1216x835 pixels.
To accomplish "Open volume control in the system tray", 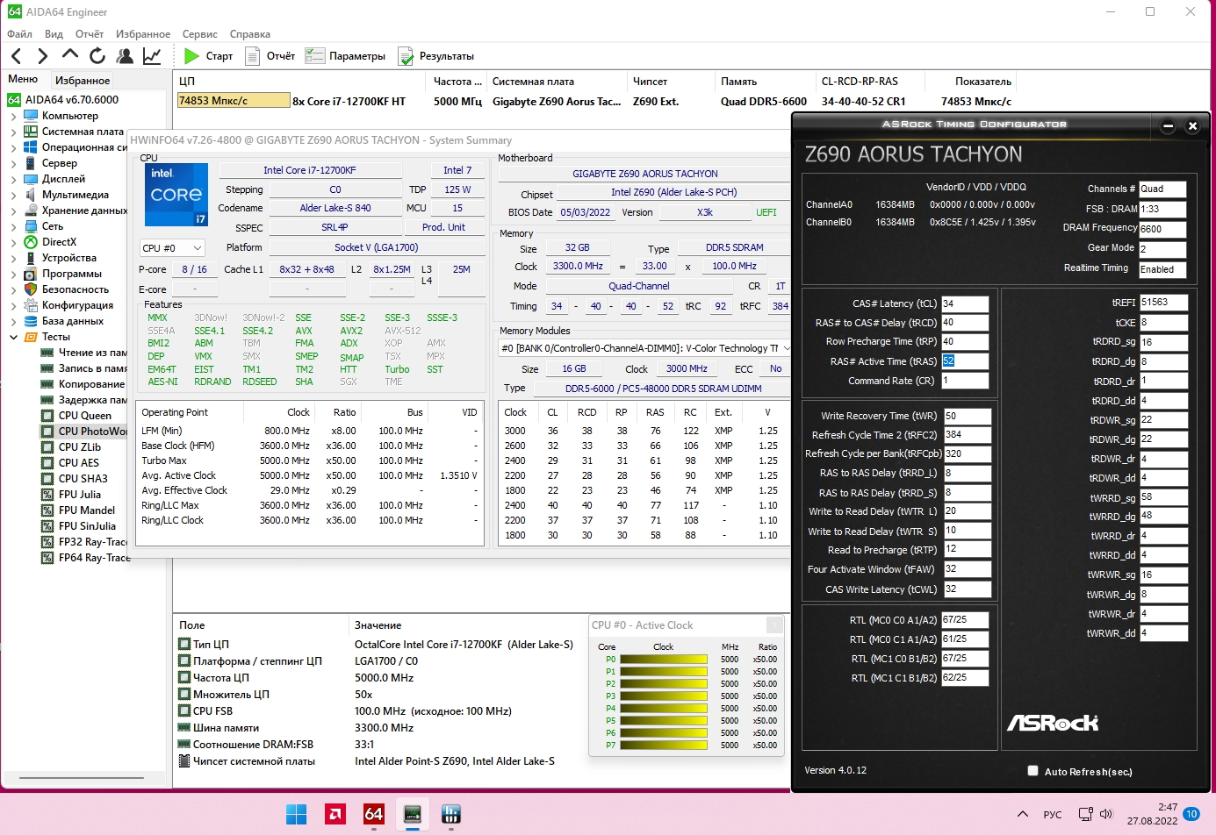I will click(x=1106, y=814).
